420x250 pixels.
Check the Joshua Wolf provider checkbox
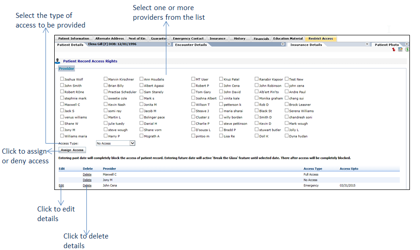[62, 79]
